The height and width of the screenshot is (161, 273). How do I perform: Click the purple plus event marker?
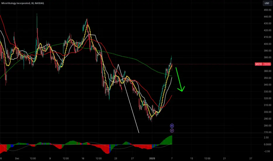(172, 126)
